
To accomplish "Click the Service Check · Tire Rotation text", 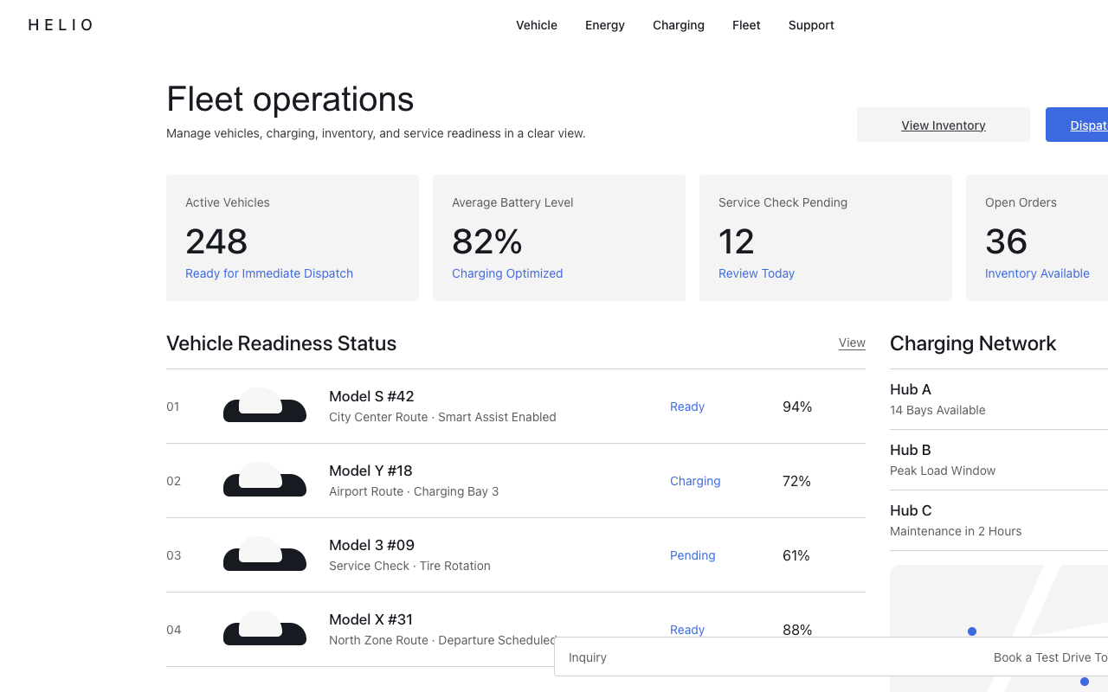I will click(x=409, y=566).
